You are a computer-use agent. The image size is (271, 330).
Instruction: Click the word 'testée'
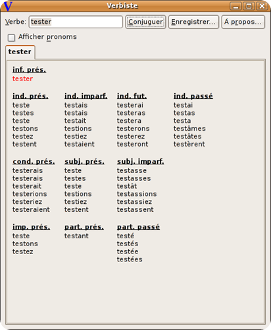(x=128, y=251)
